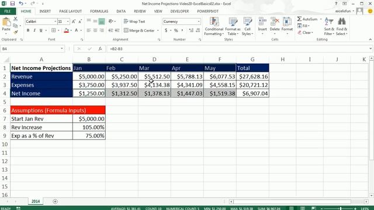Toggle Middle Align vertical alignment
This screenshot has width=374, height=210.
(x=95, y=22)
